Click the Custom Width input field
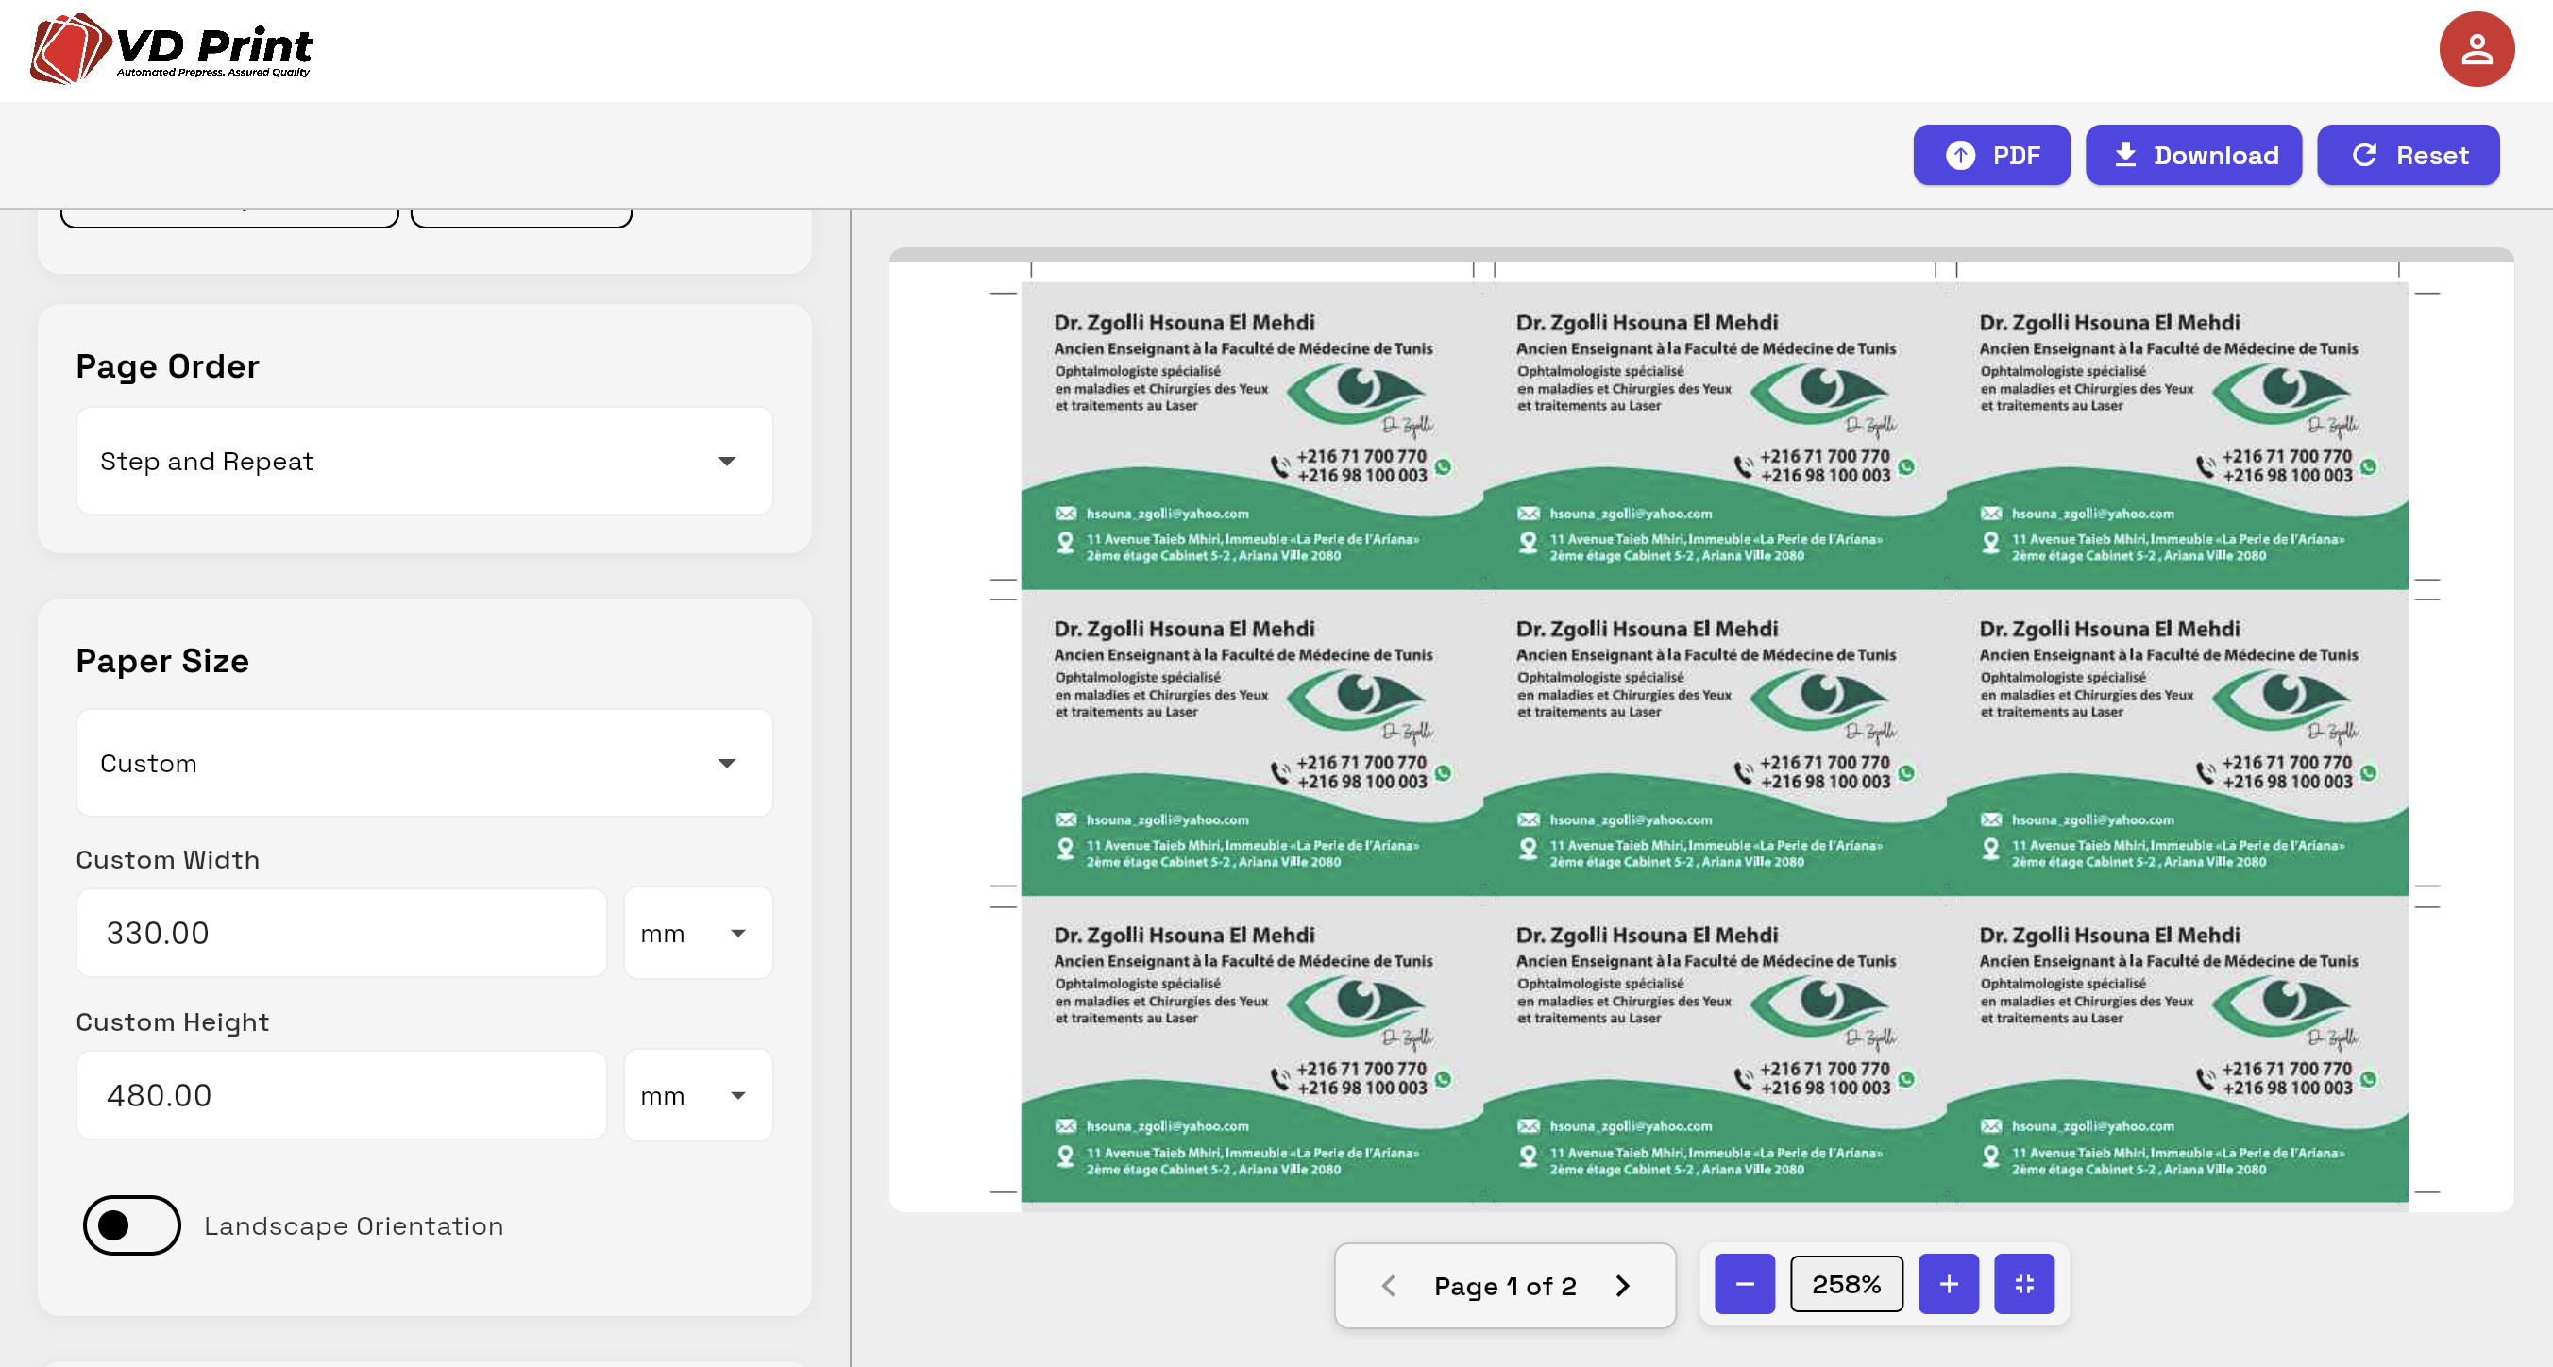Image resolution: width=2553 pixels, height=1367 pixels. click(x=341, y=933)
